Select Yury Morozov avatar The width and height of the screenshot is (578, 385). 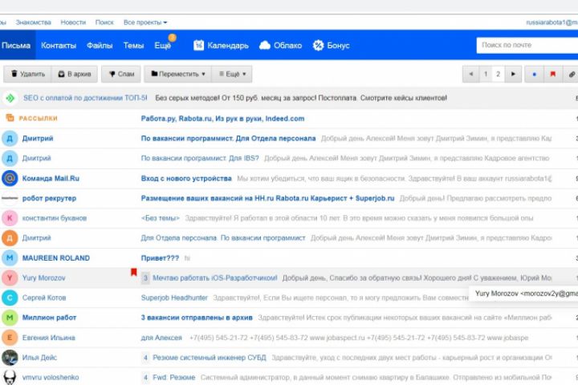[10, 278]
